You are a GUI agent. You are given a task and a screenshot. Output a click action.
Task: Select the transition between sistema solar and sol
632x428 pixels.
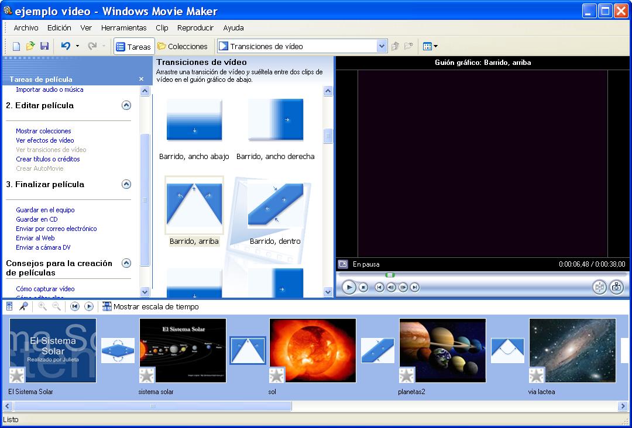pyautogui.click(x=248, y=351)
